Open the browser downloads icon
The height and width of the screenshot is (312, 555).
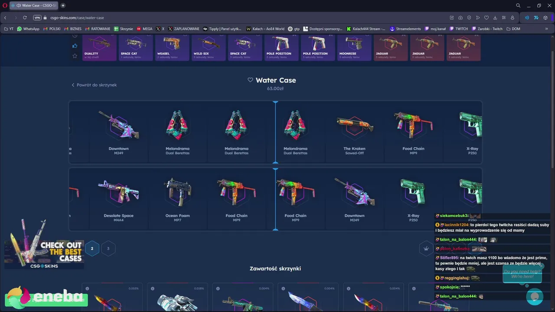(x=495, y=18)
